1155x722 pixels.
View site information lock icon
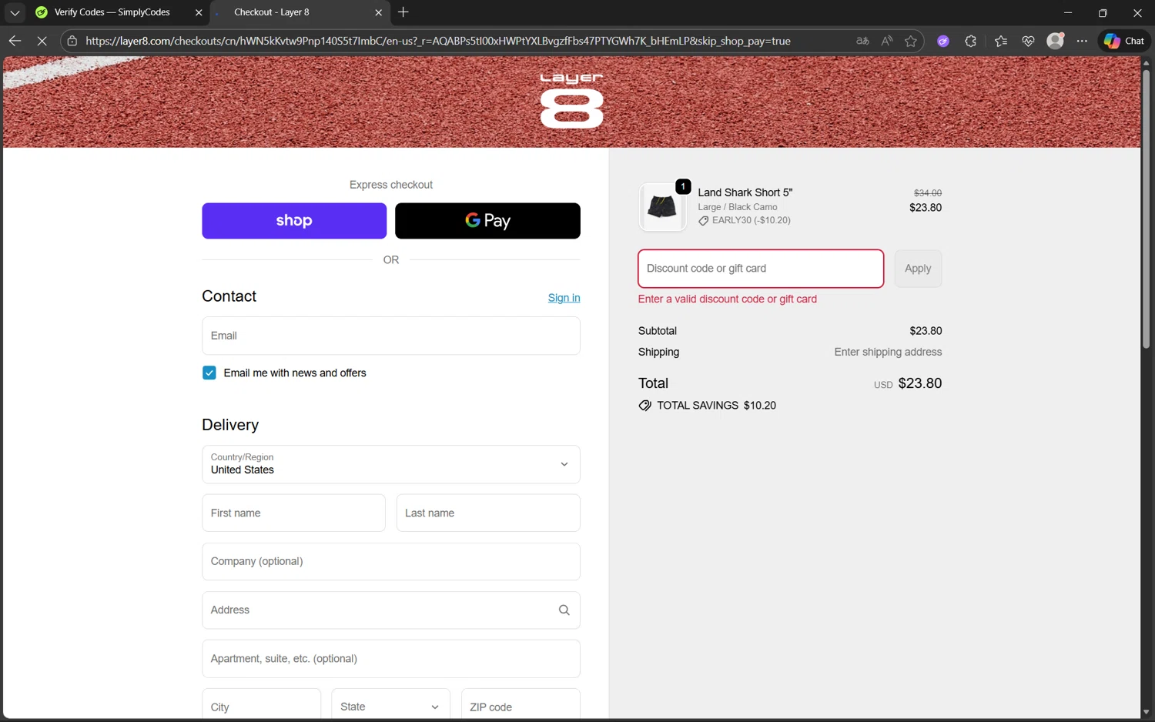(x=72, y=41)
